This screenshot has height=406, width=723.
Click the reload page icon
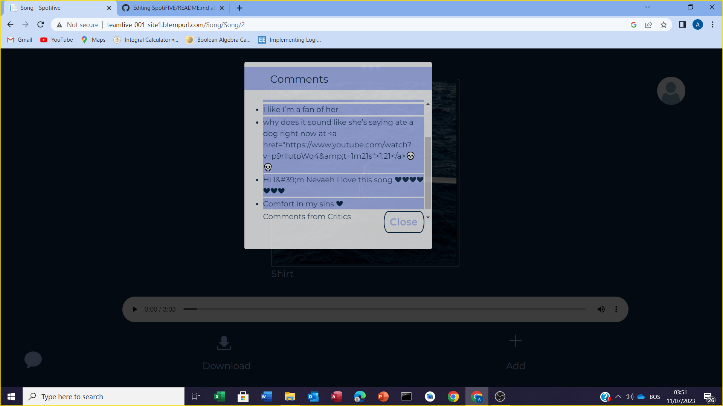coord(40,24)
